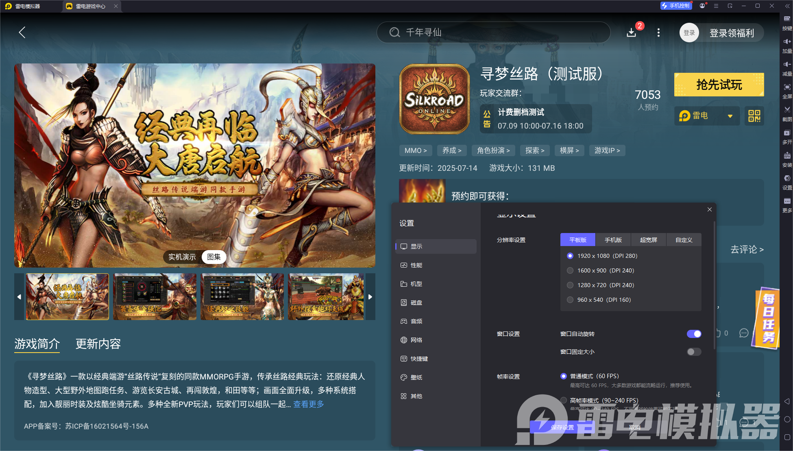Open the three-dot more options menu
Image resolution: width=793 pixels, height=451 pixels.
[658, 33]
